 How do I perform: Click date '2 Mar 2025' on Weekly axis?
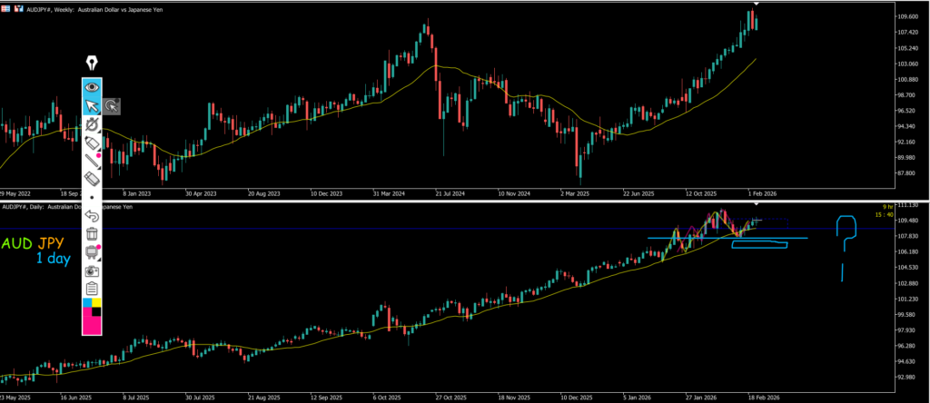pos(577,193)
